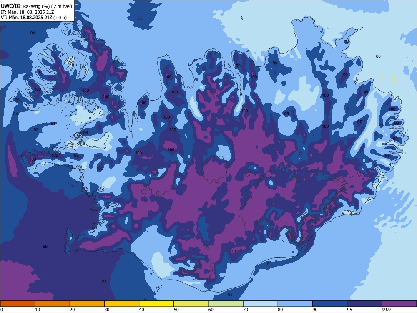
Task: Click the "40" legend scale label
Action: click(x=142, y=310)
